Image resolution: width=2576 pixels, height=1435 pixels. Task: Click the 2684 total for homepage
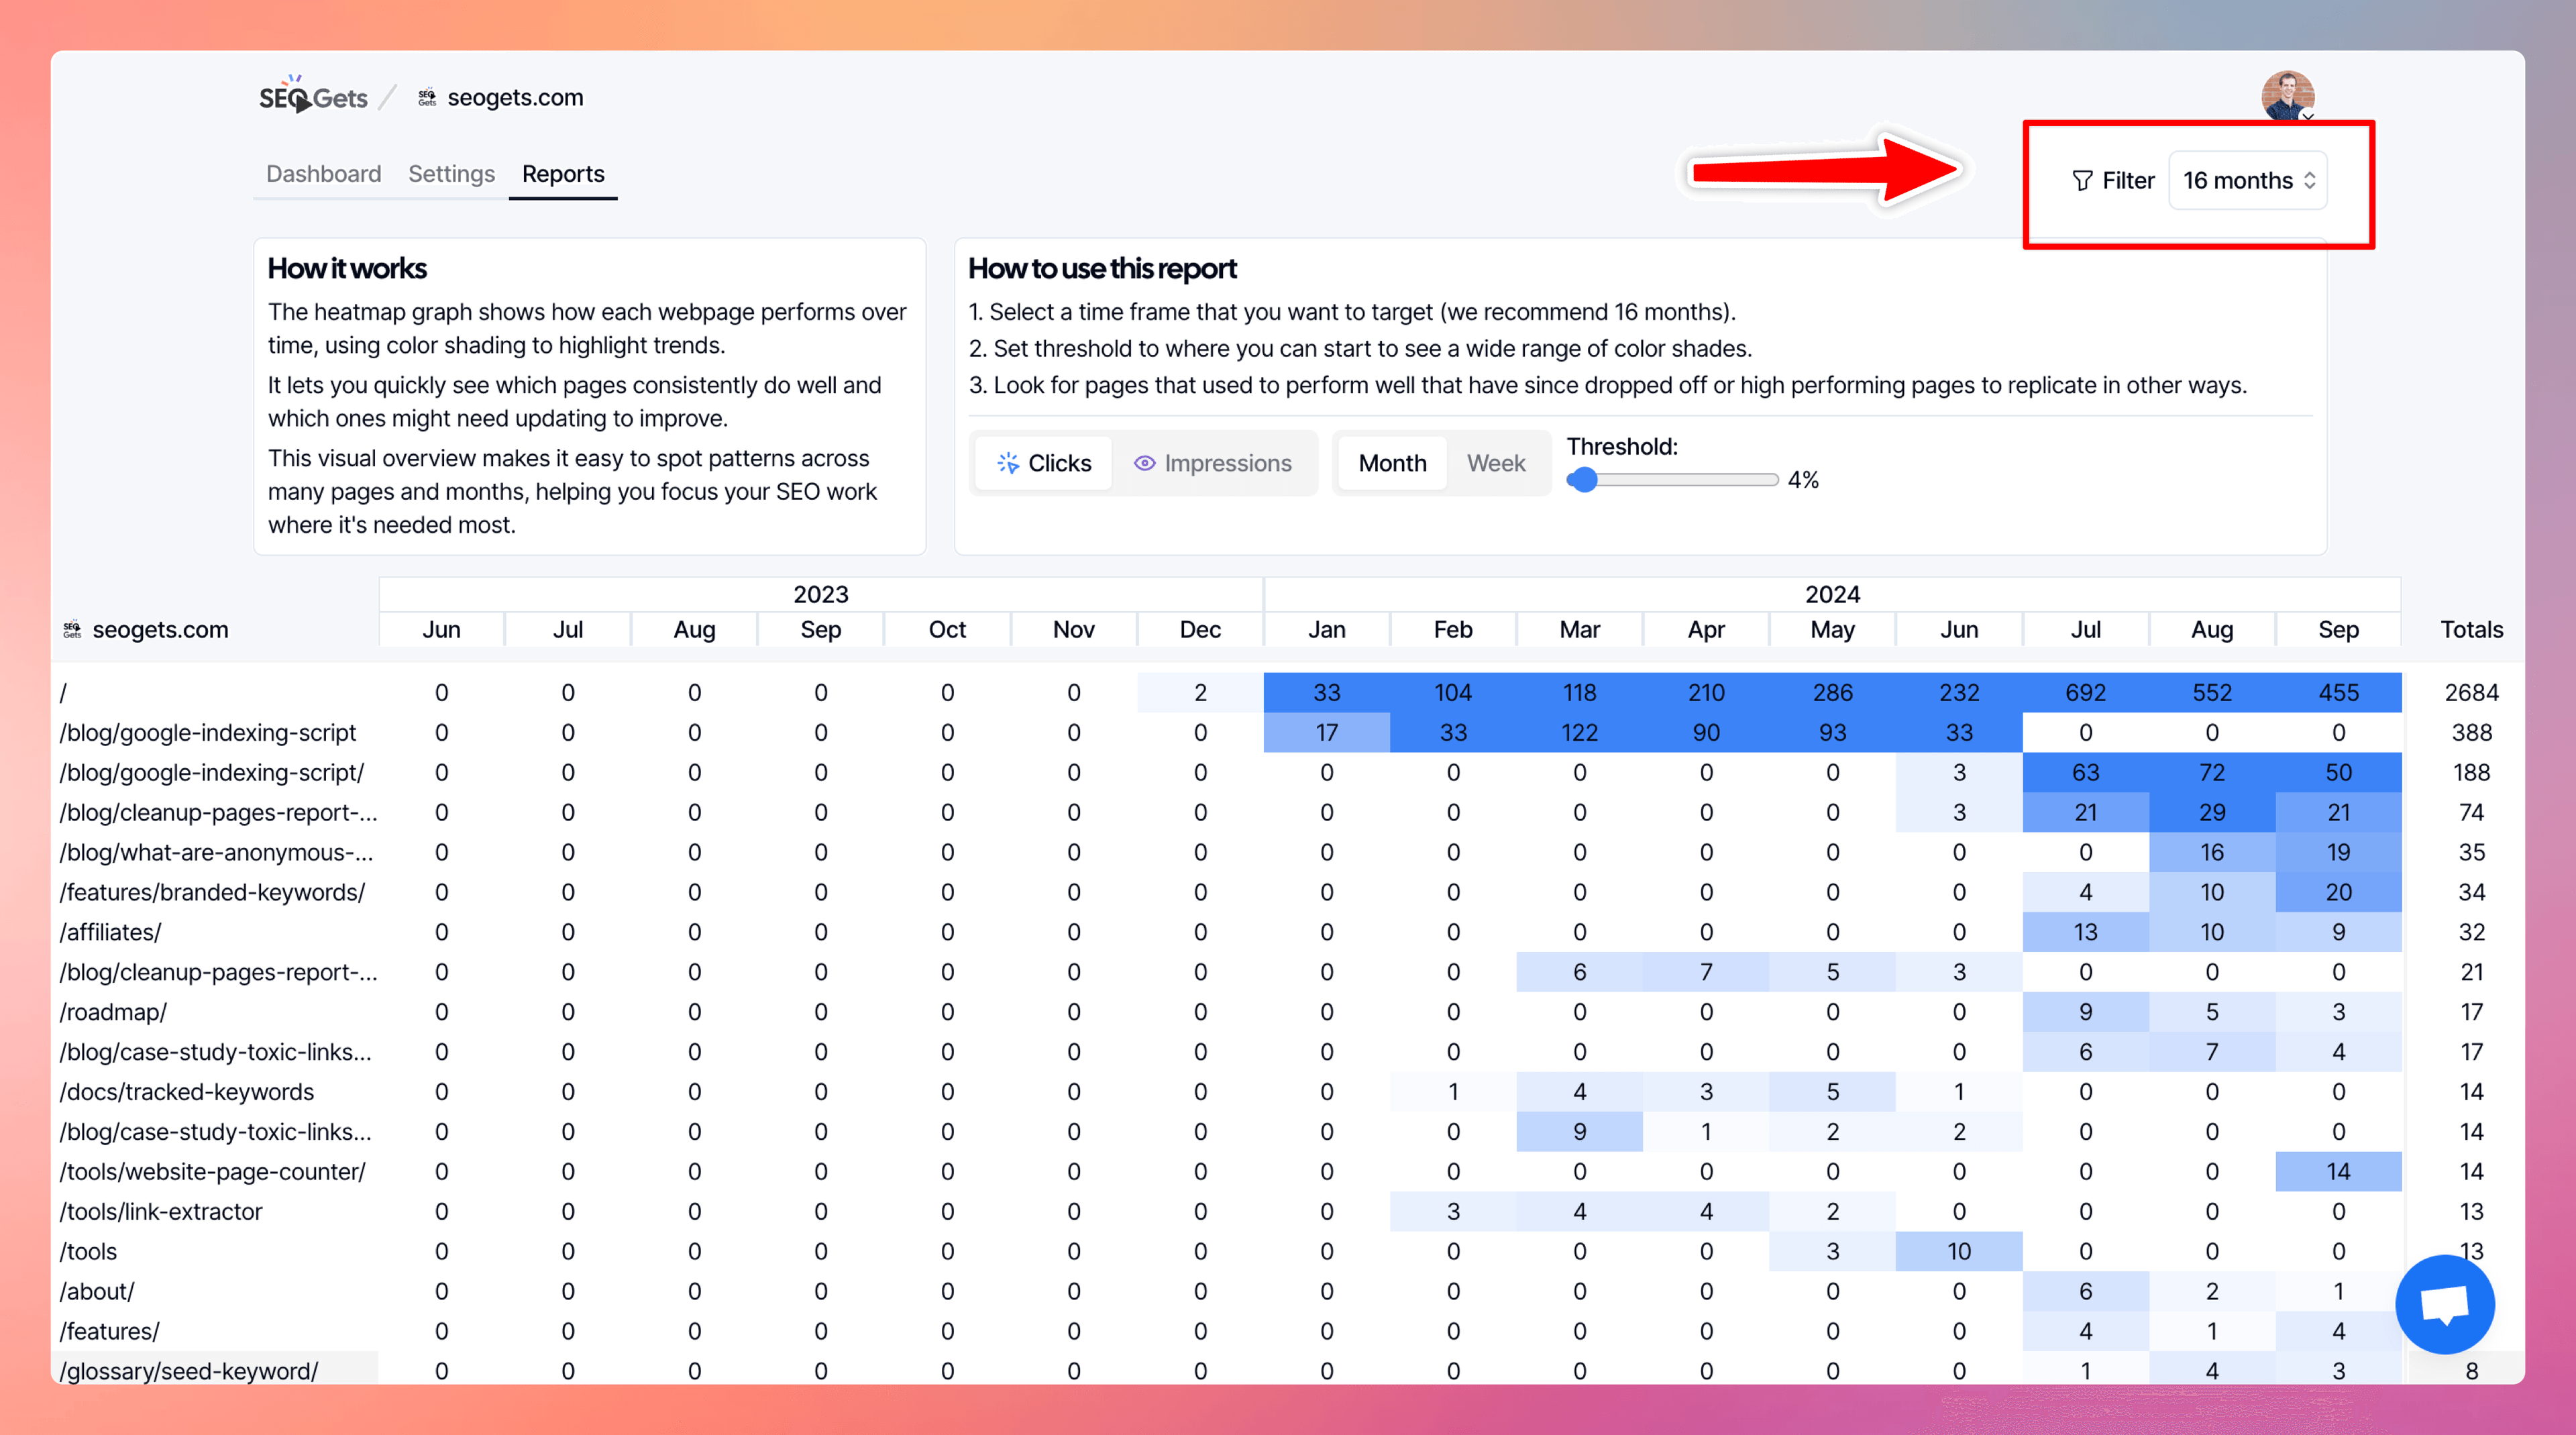point(2471,693)
